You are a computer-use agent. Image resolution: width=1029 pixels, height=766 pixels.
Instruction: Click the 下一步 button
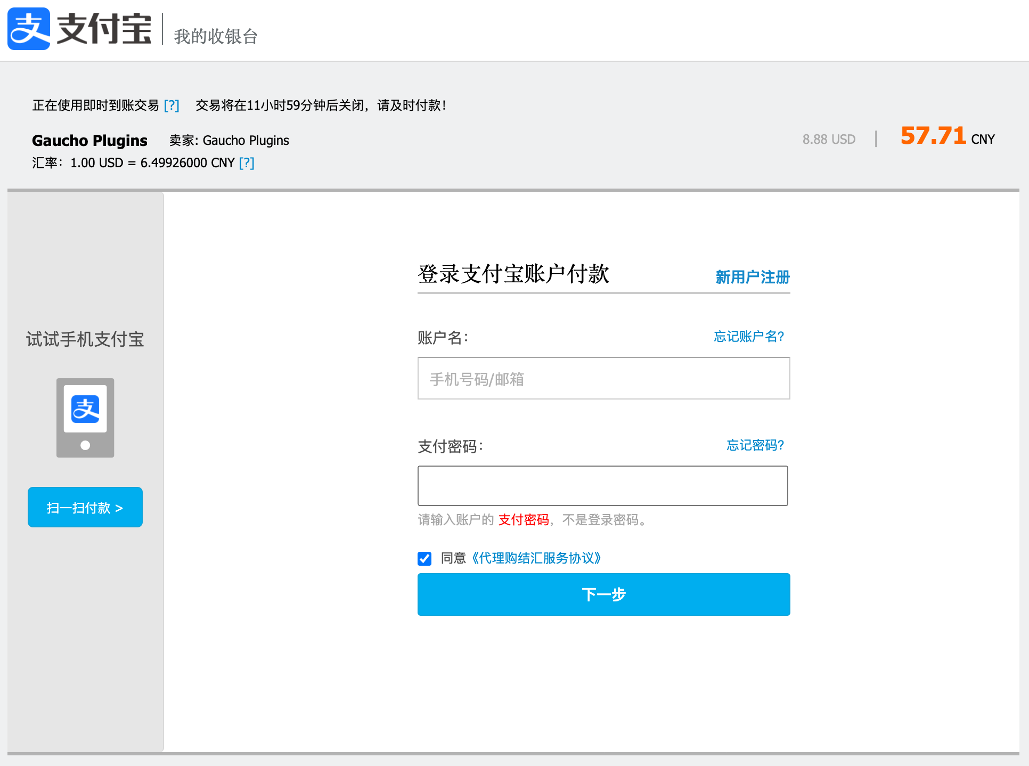click(603, 594)
